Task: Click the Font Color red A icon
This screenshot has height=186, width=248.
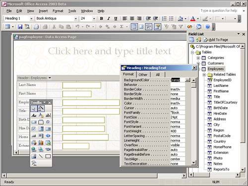Action: (193, 18)
